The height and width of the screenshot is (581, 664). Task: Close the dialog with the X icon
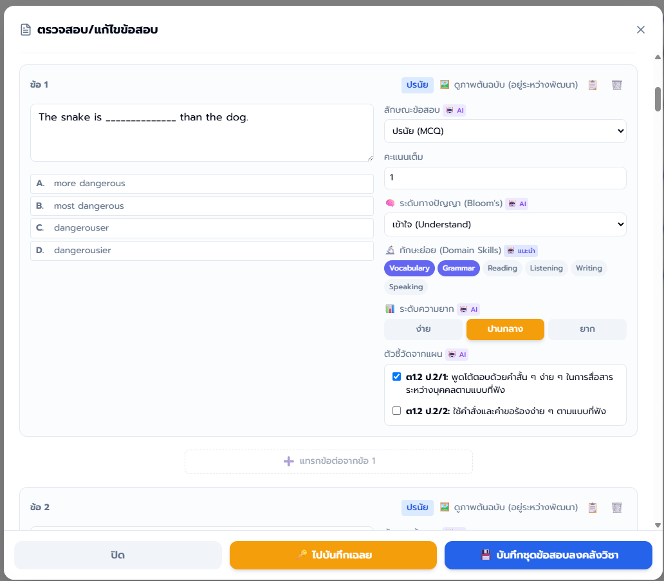pyautogui.click(x=641, y=30)
